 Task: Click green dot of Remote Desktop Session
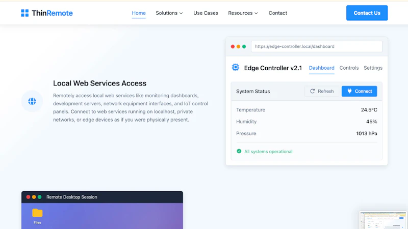[x=40, y=197]
